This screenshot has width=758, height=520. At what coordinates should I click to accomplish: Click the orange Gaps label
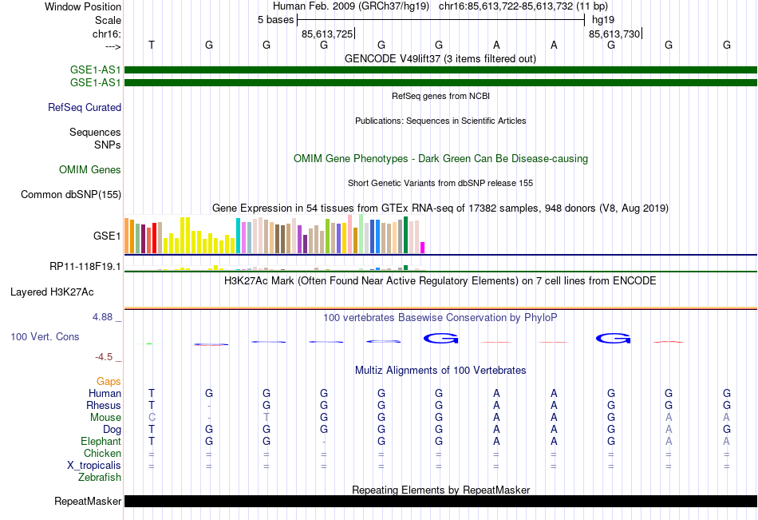coord(109,382)
